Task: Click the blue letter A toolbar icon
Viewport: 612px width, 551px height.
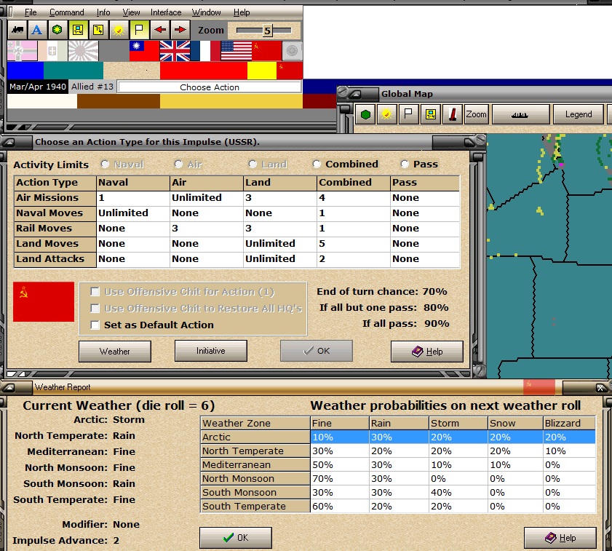Action: click(x=37, y=30)
